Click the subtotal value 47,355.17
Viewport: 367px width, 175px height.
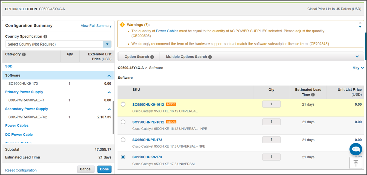(103, 149)
